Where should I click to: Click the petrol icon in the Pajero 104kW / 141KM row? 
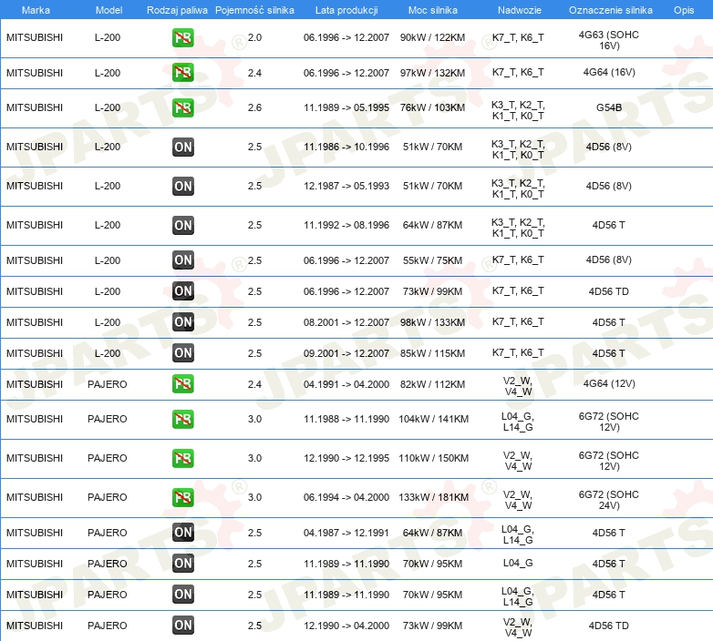(x=182, y=419)
